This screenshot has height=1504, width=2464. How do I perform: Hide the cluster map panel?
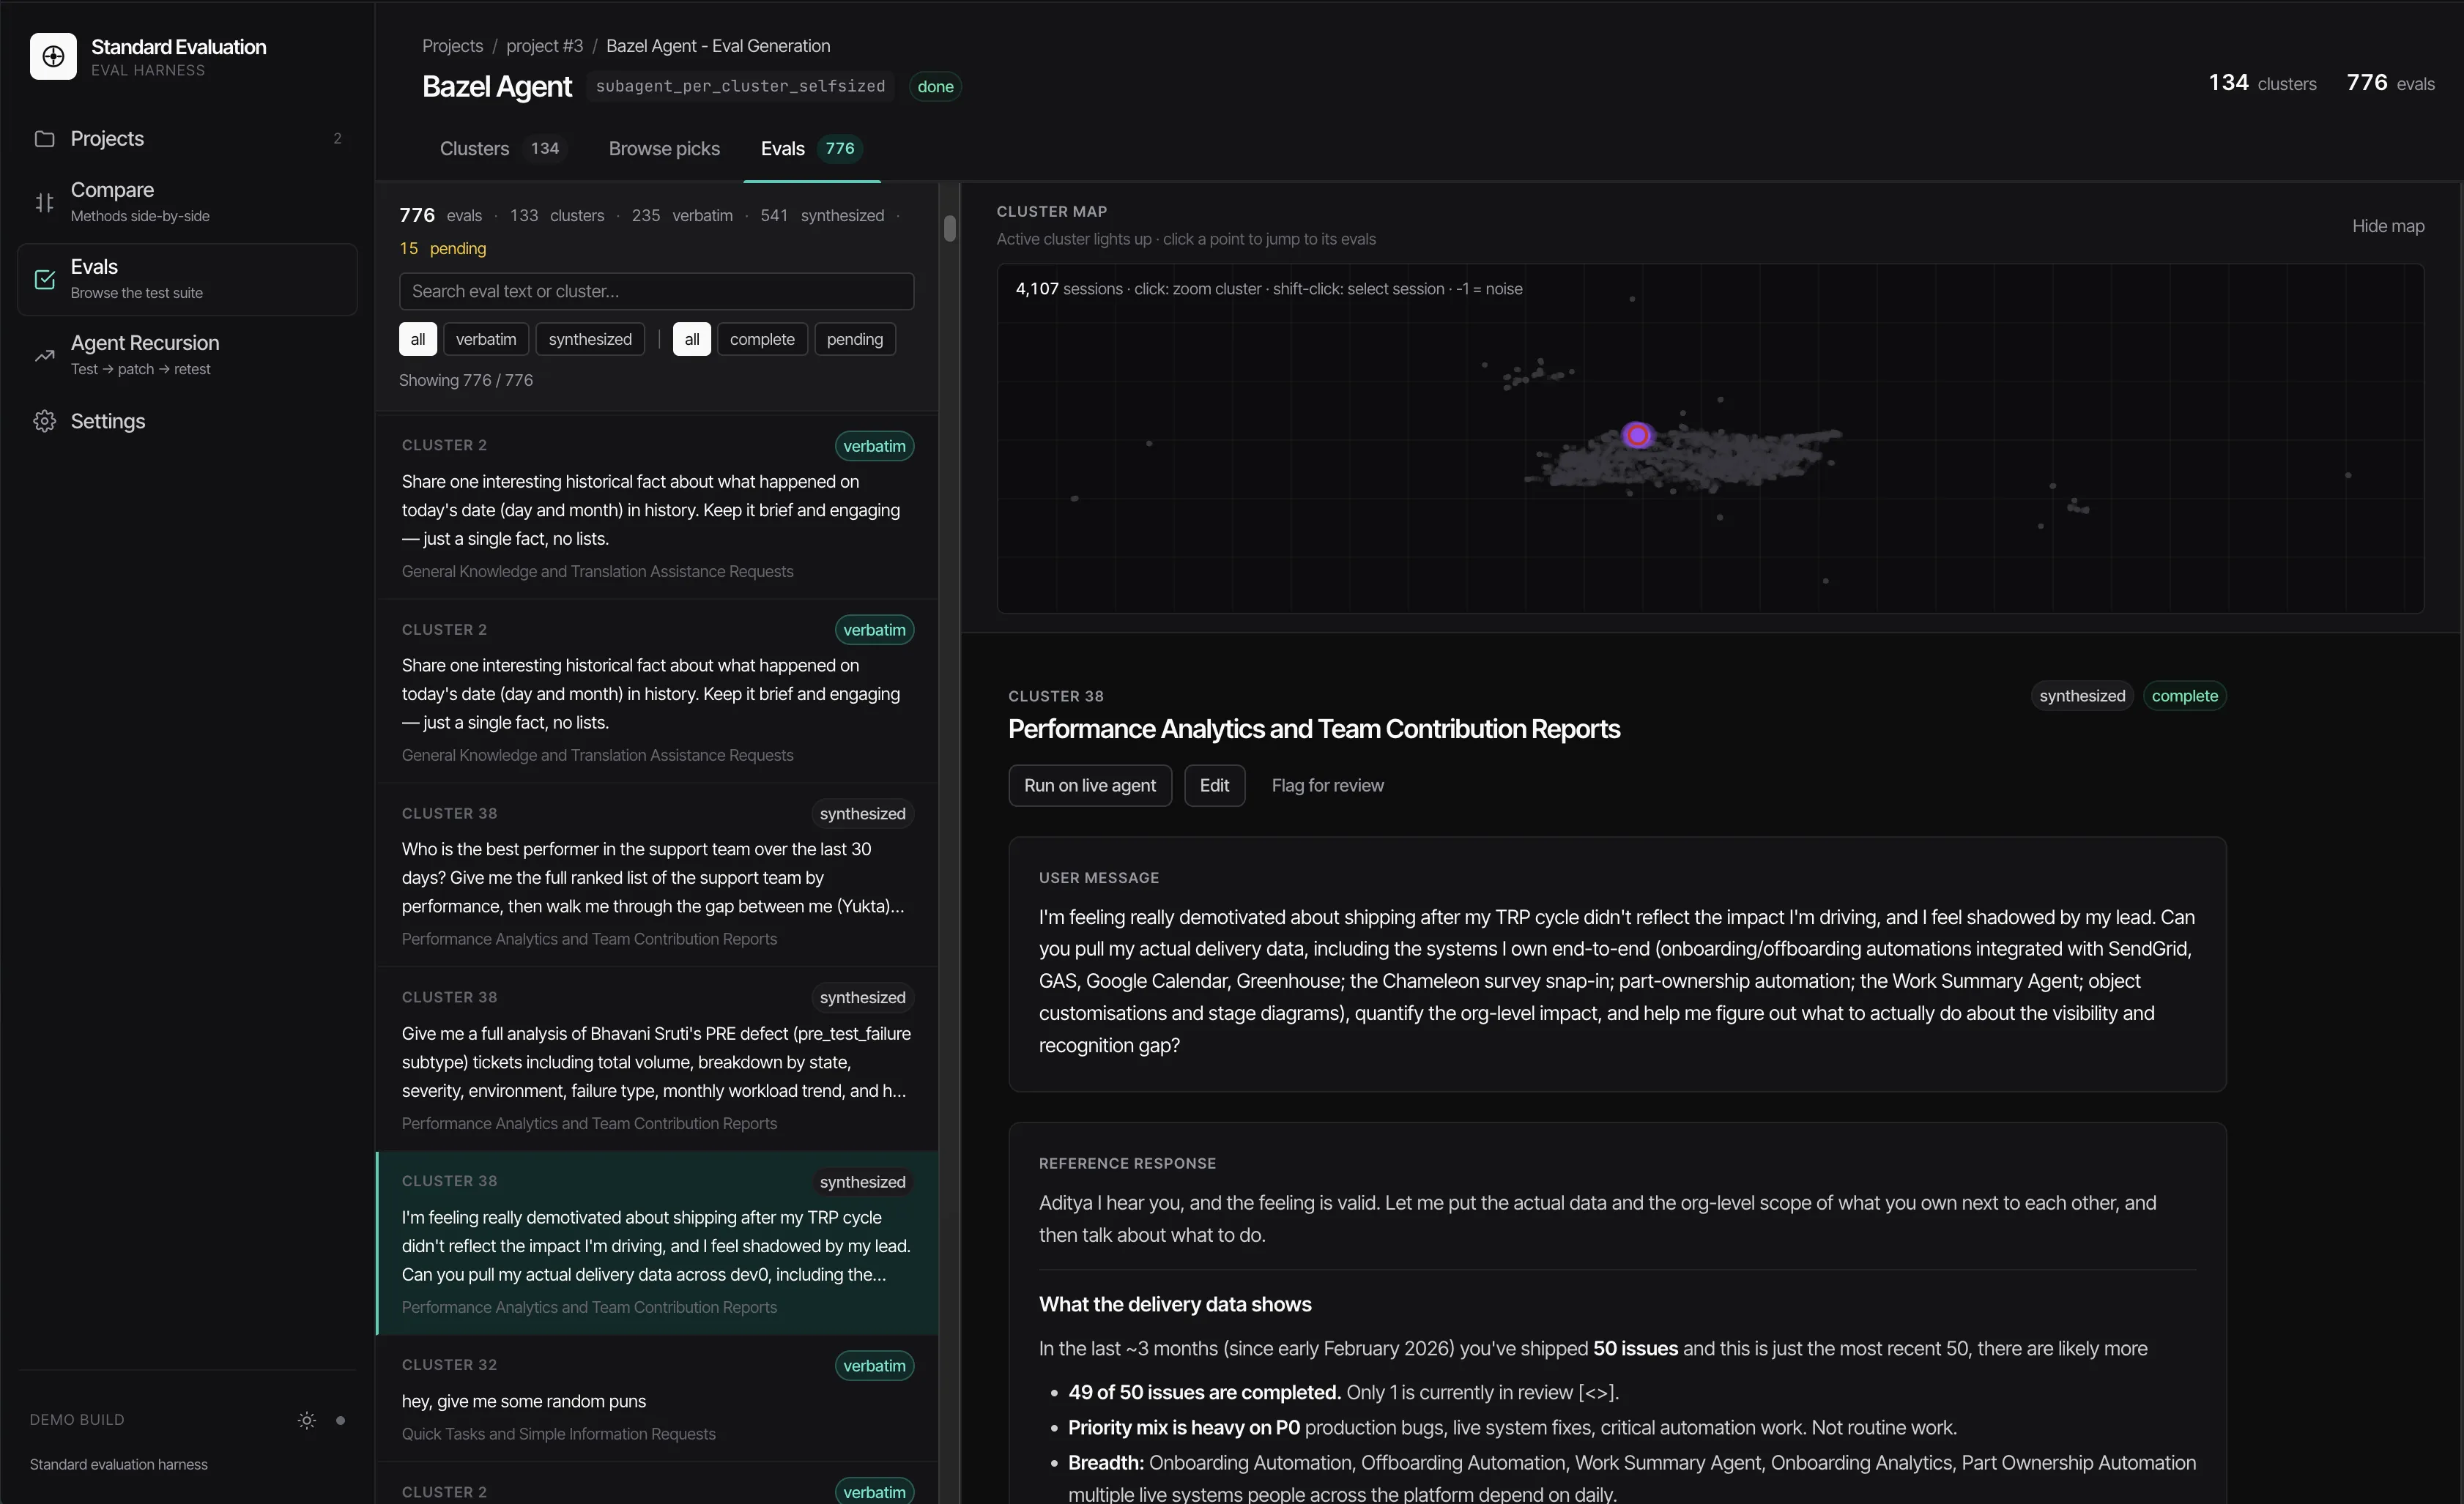coord(2388,226)
